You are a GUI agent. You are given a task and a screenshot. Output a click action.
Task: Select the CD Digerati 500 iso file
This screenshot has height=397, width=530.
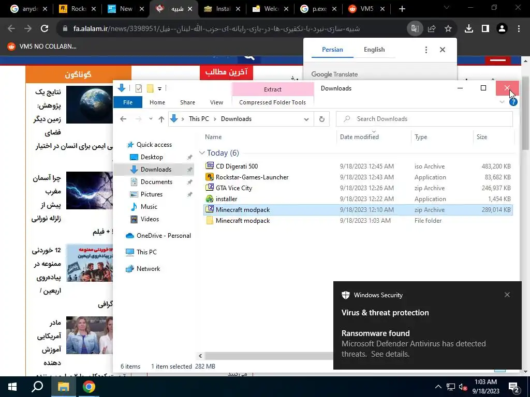(x=358, y=166)
